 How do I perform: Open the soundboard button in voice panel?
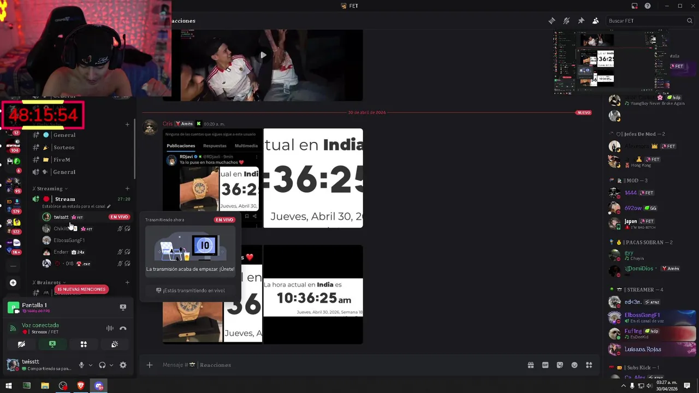115,344
